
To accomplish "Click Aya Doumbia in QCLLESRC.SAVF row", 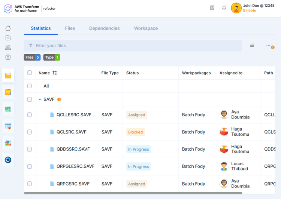I will (240, 114).
